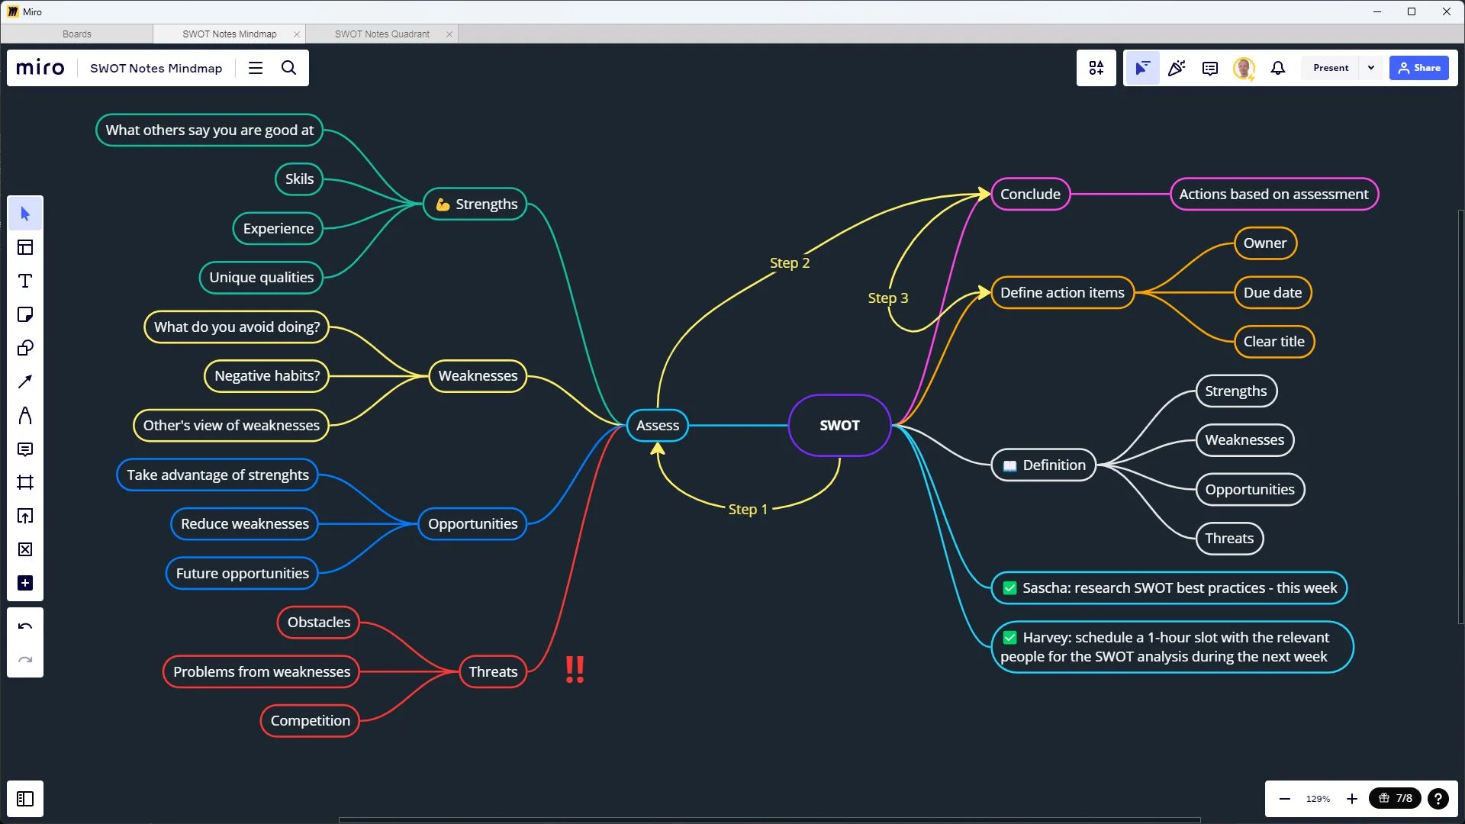
Task: Click the Undo arrow
Action: pos(25,626)
